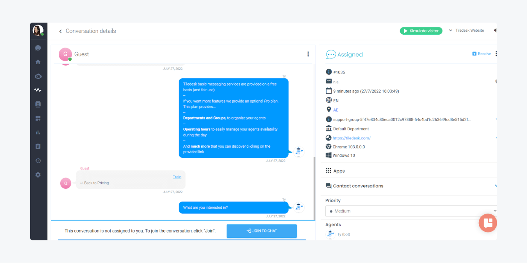Open Assigned panel options menu

pyautogui.click(x=496, y=54)
